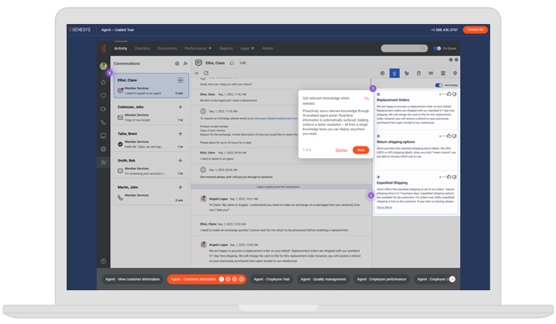Click the person icon beside Conversations gear

185,63
